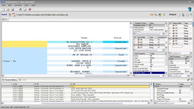Click the preview grid horizontal scrollbar thumb
This screenshot has width=194, height=109.
pyautogui.click(x=82, y=103)
